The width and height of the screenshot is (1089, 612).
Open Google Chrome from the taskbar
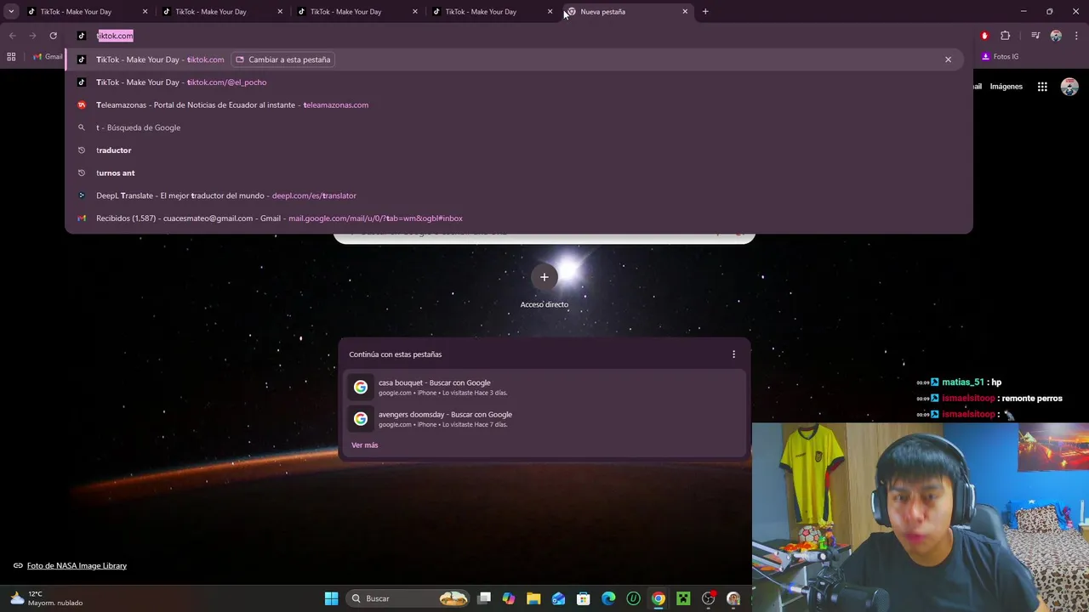tap(658, 598)
